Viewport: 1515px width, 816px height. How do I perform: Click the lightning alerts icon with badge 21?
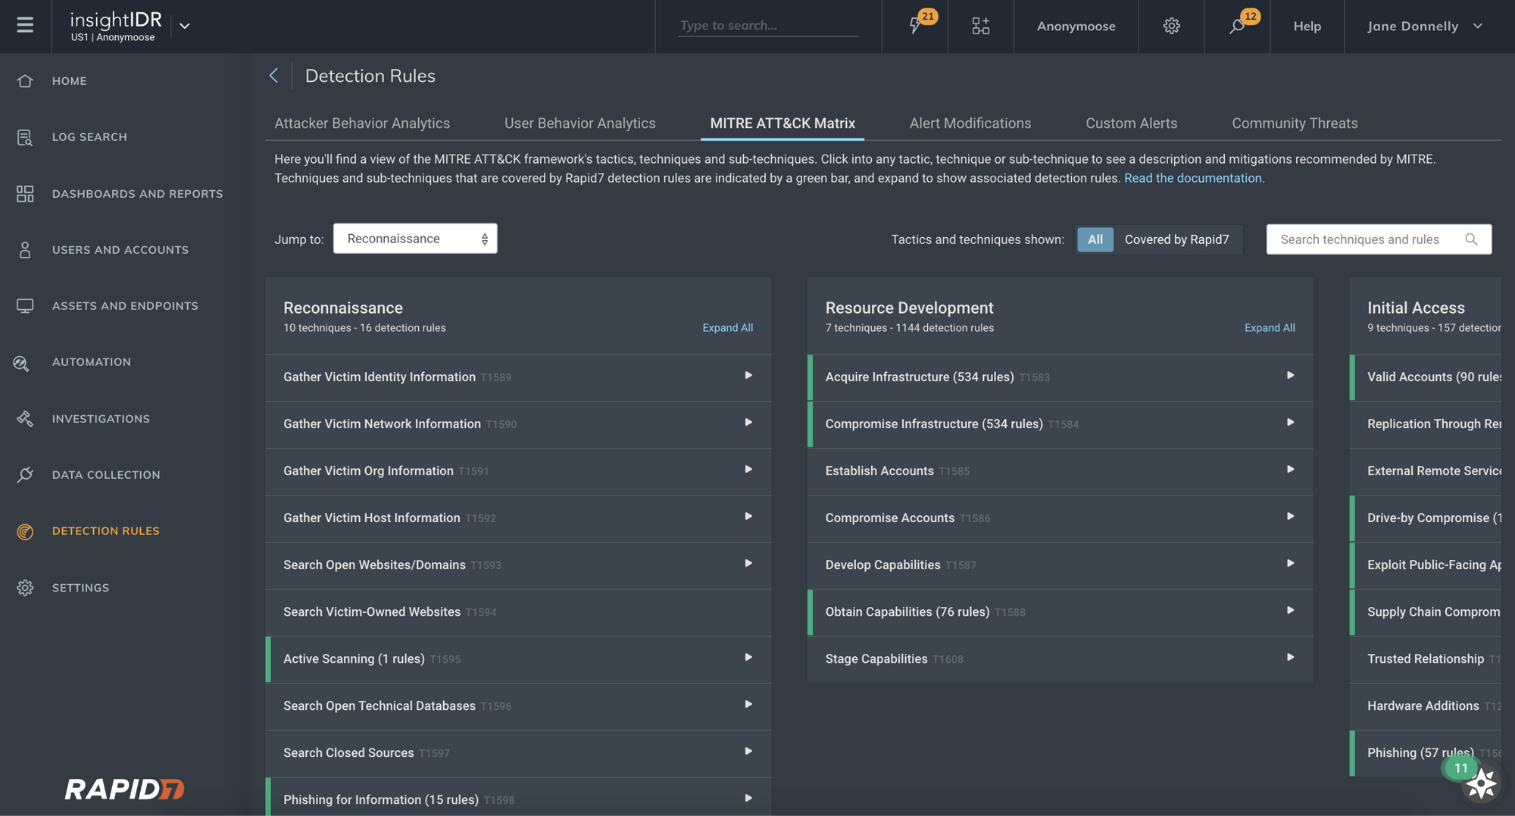coord(915,26)
